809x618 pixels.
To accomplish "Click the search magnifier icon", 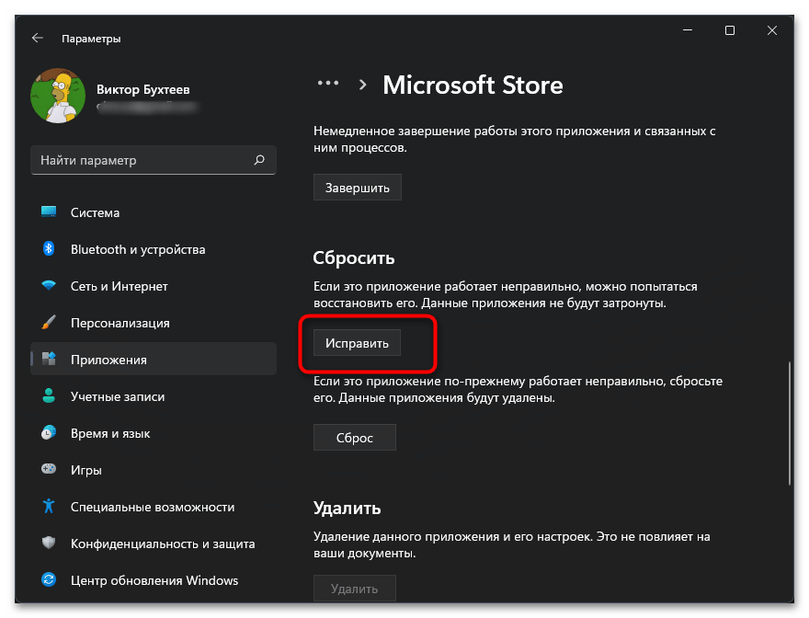I will point(259,160).
